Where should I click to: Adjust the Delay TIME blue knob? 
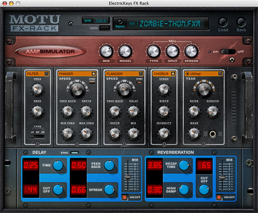click(x=58, y=165)
